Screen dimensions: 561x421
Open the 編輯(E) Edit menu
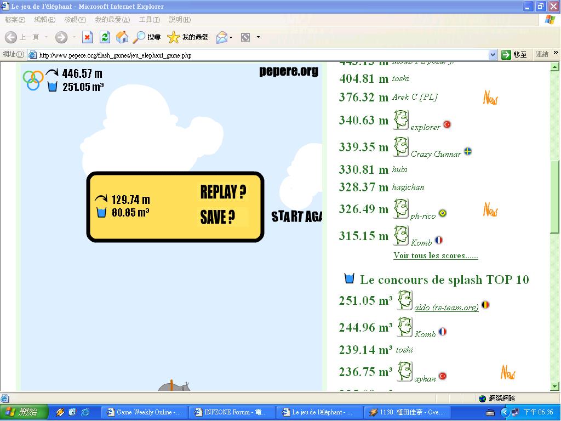(45, 20)
